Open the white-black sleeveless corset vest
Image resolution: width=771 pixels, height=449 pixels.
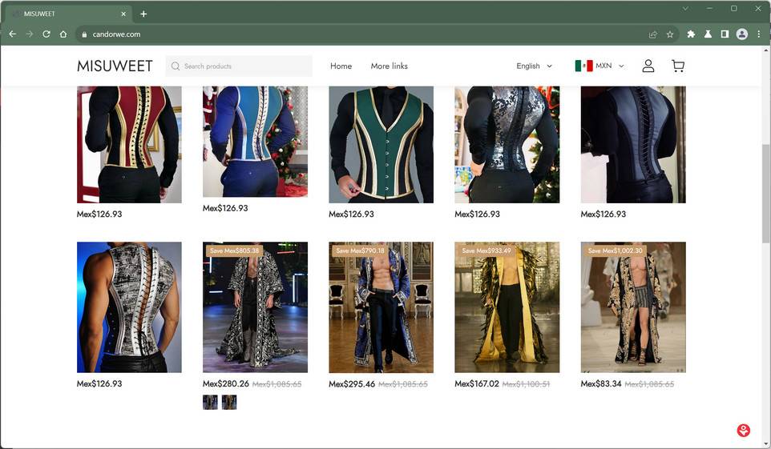pyautogui.click(x=129, y=307)
